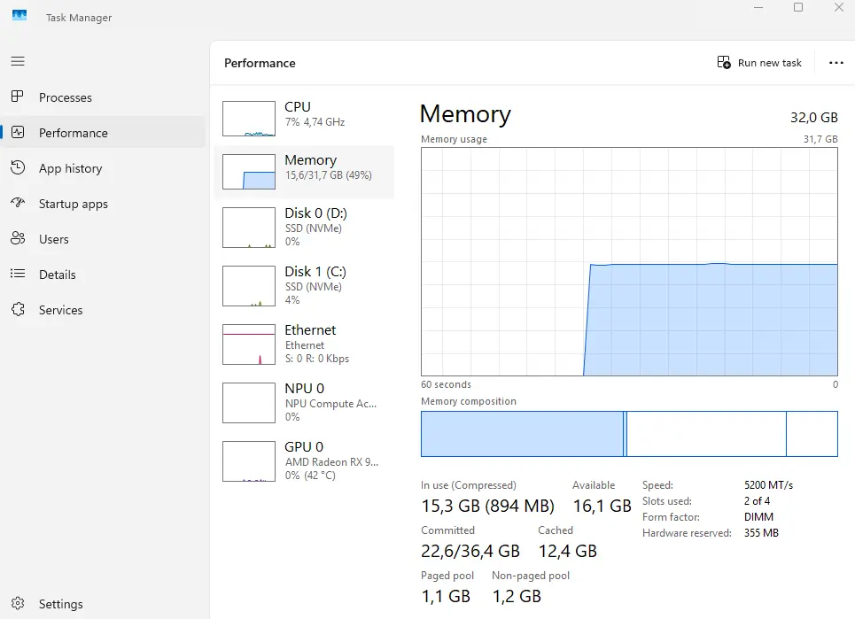The width and height of the screenshot is (855, 619).
Task: Click the Memory composition bar
Action: [x=628, y=434]
